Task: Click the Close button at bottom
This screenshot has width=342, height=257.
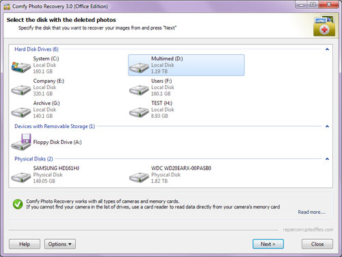Action: tap(317, 244)
